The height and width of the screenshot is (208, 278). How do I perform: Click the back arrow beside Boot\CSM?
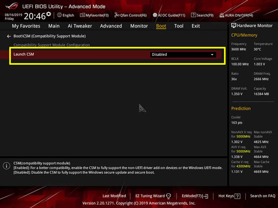pyautogui.click(x=9, y=36)
